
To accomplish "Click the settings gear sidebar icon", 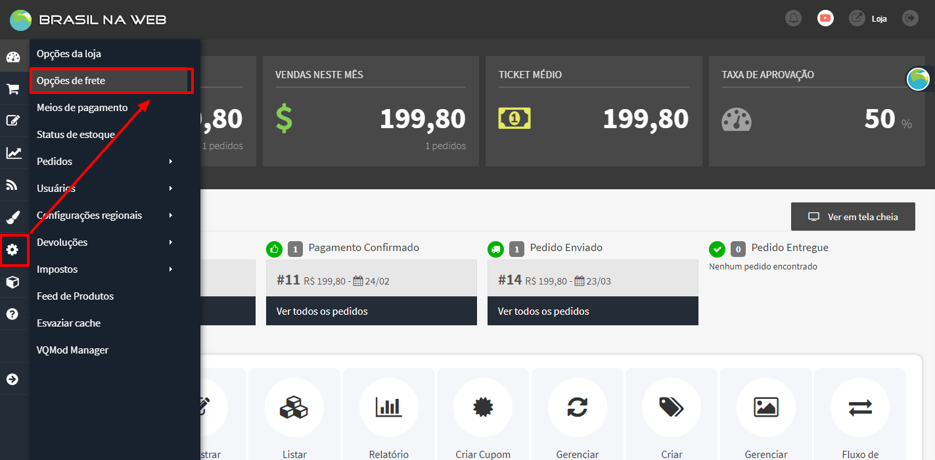I will [x=13, y=250].
